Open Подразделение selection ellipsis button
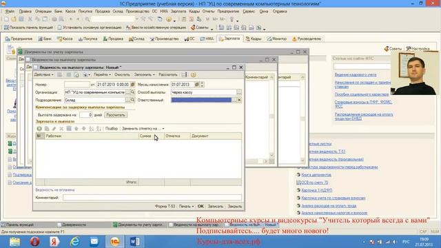This screenshot has width=441, height=248. pyautogui.click(x=128, y=100)
